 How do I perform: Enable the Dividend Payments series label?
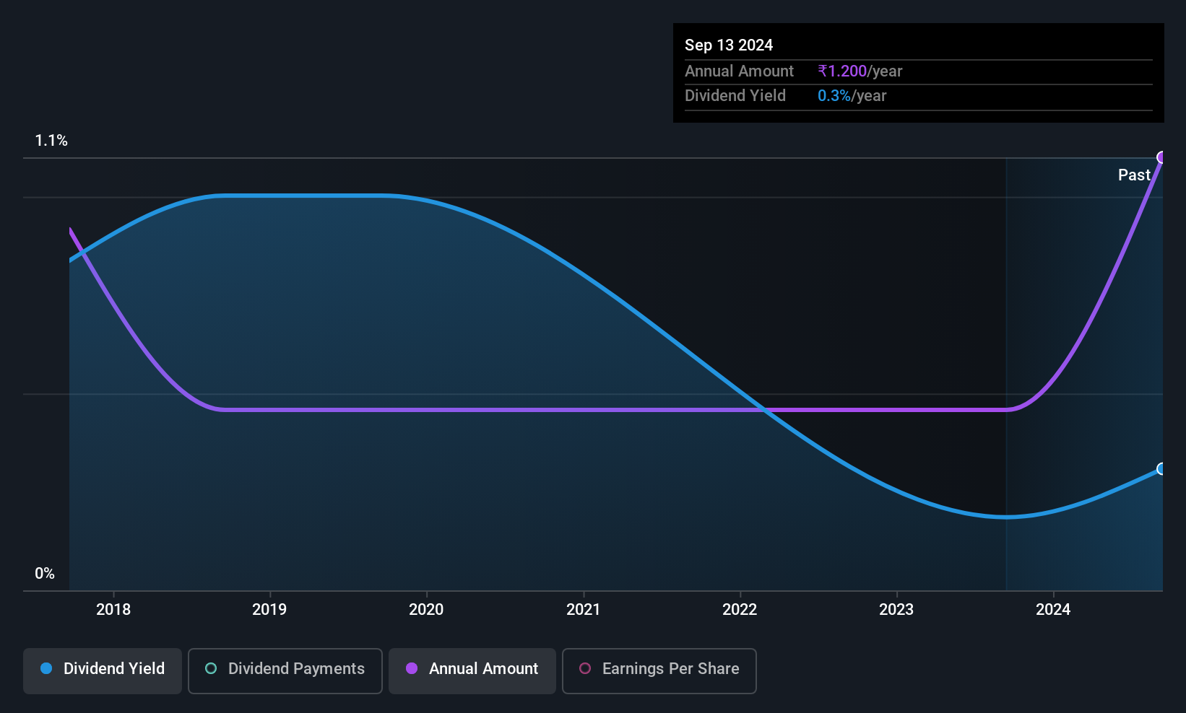pos(296,669)
